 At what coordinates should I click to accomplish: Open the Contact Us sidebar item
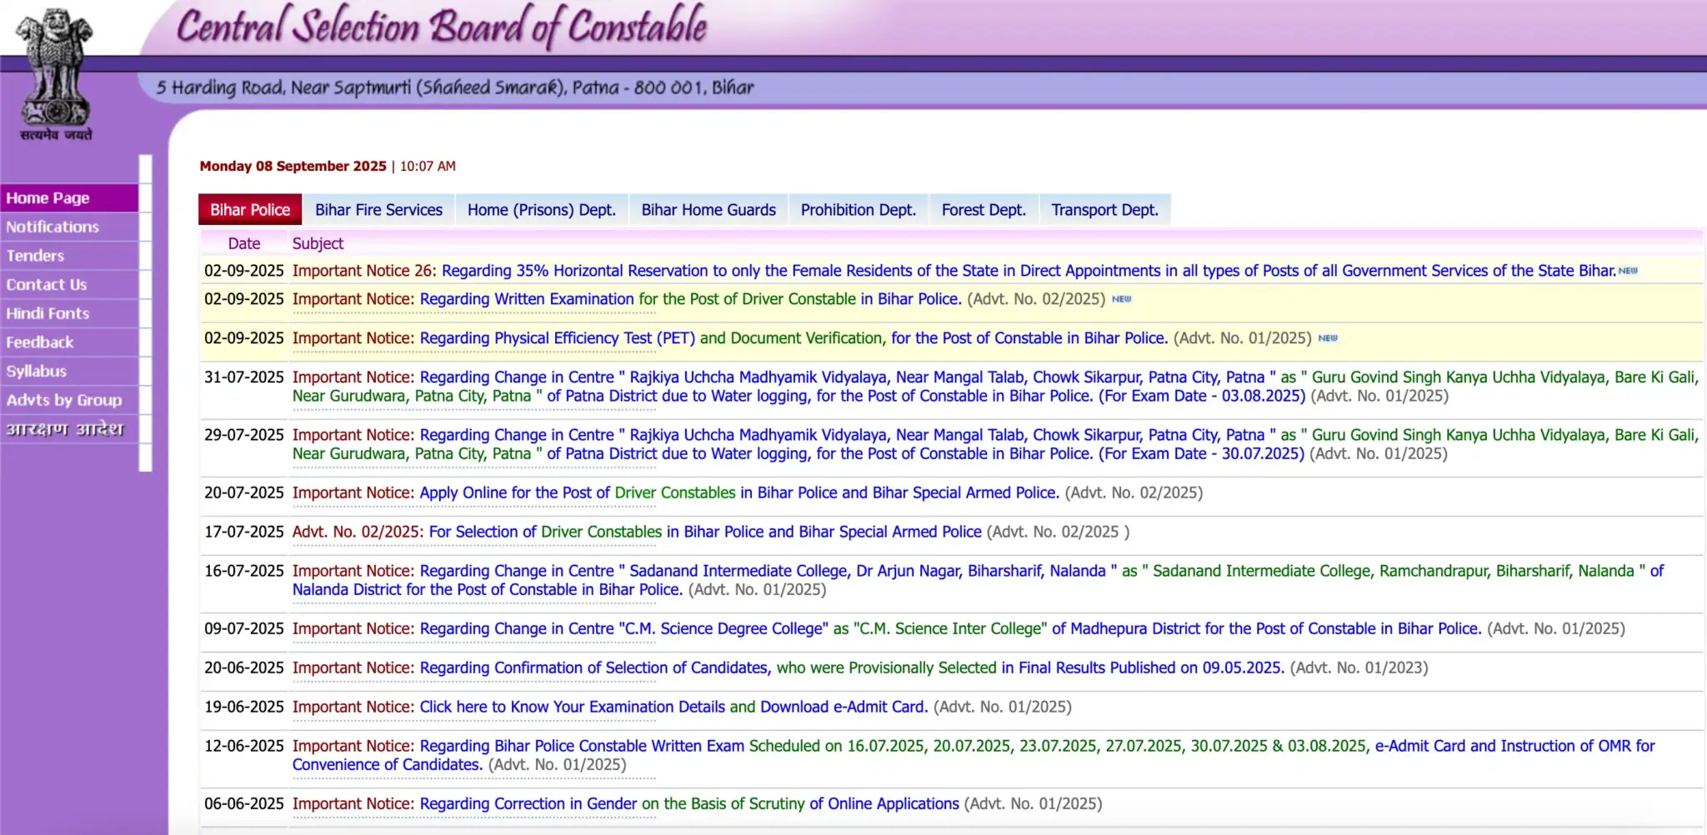click(47, 285)
